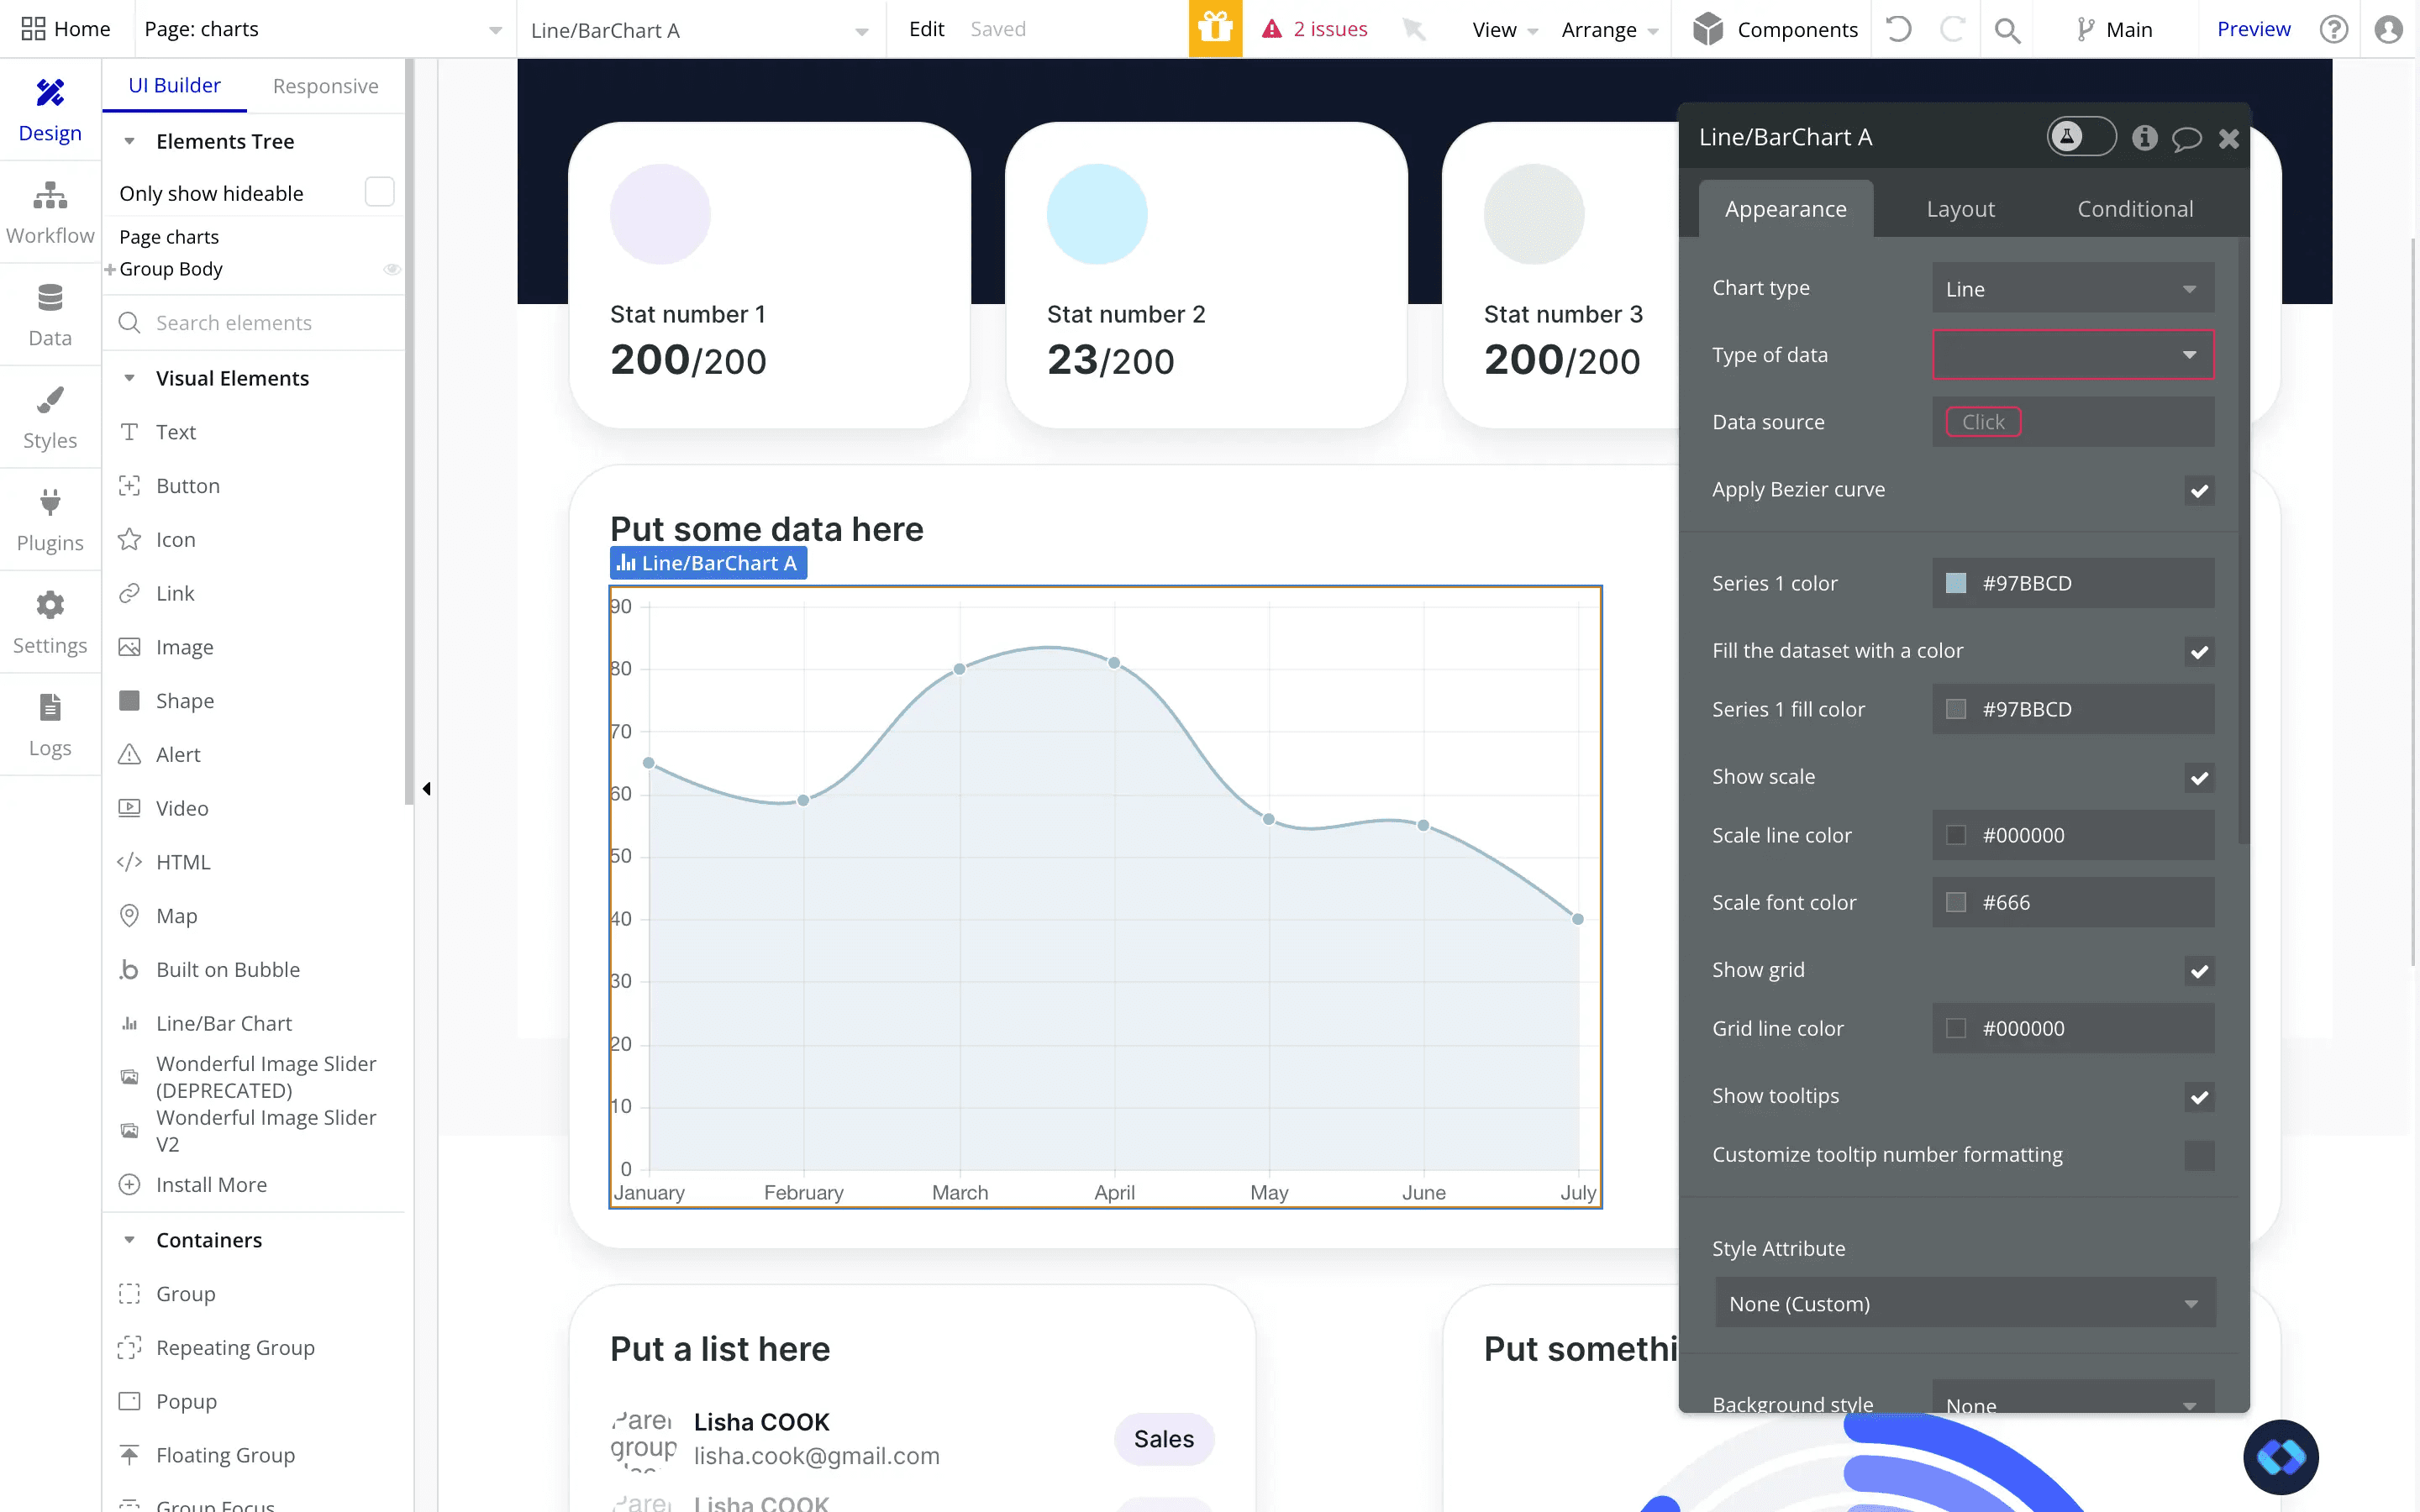Switch to the Conditional tab
The width and height of the screenshot is (2420, 1512).
click(x=2134, y=208)
